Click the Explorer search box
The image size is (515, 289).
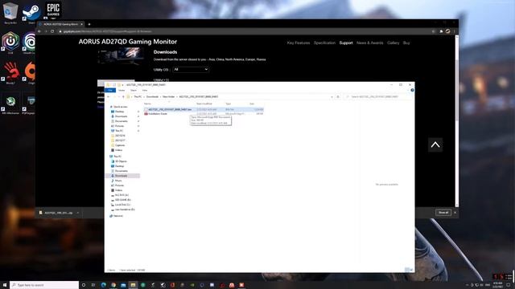(x=377, y=97)
